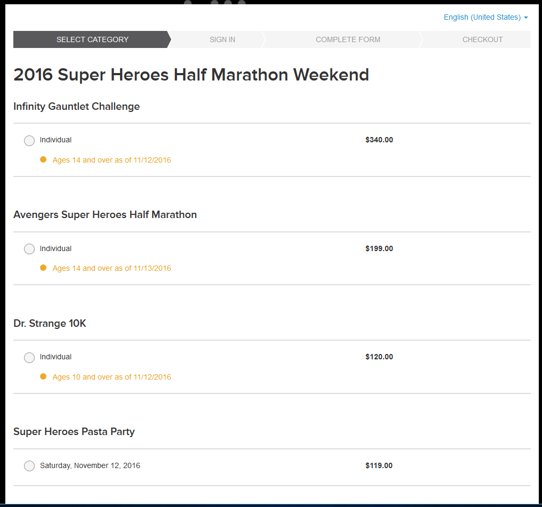Click the orange bullet beside 11/13/2016 age note

point(43,268)
